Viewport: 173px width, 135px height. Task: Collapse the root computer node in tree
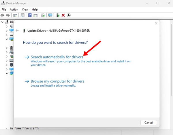[3, 22]
